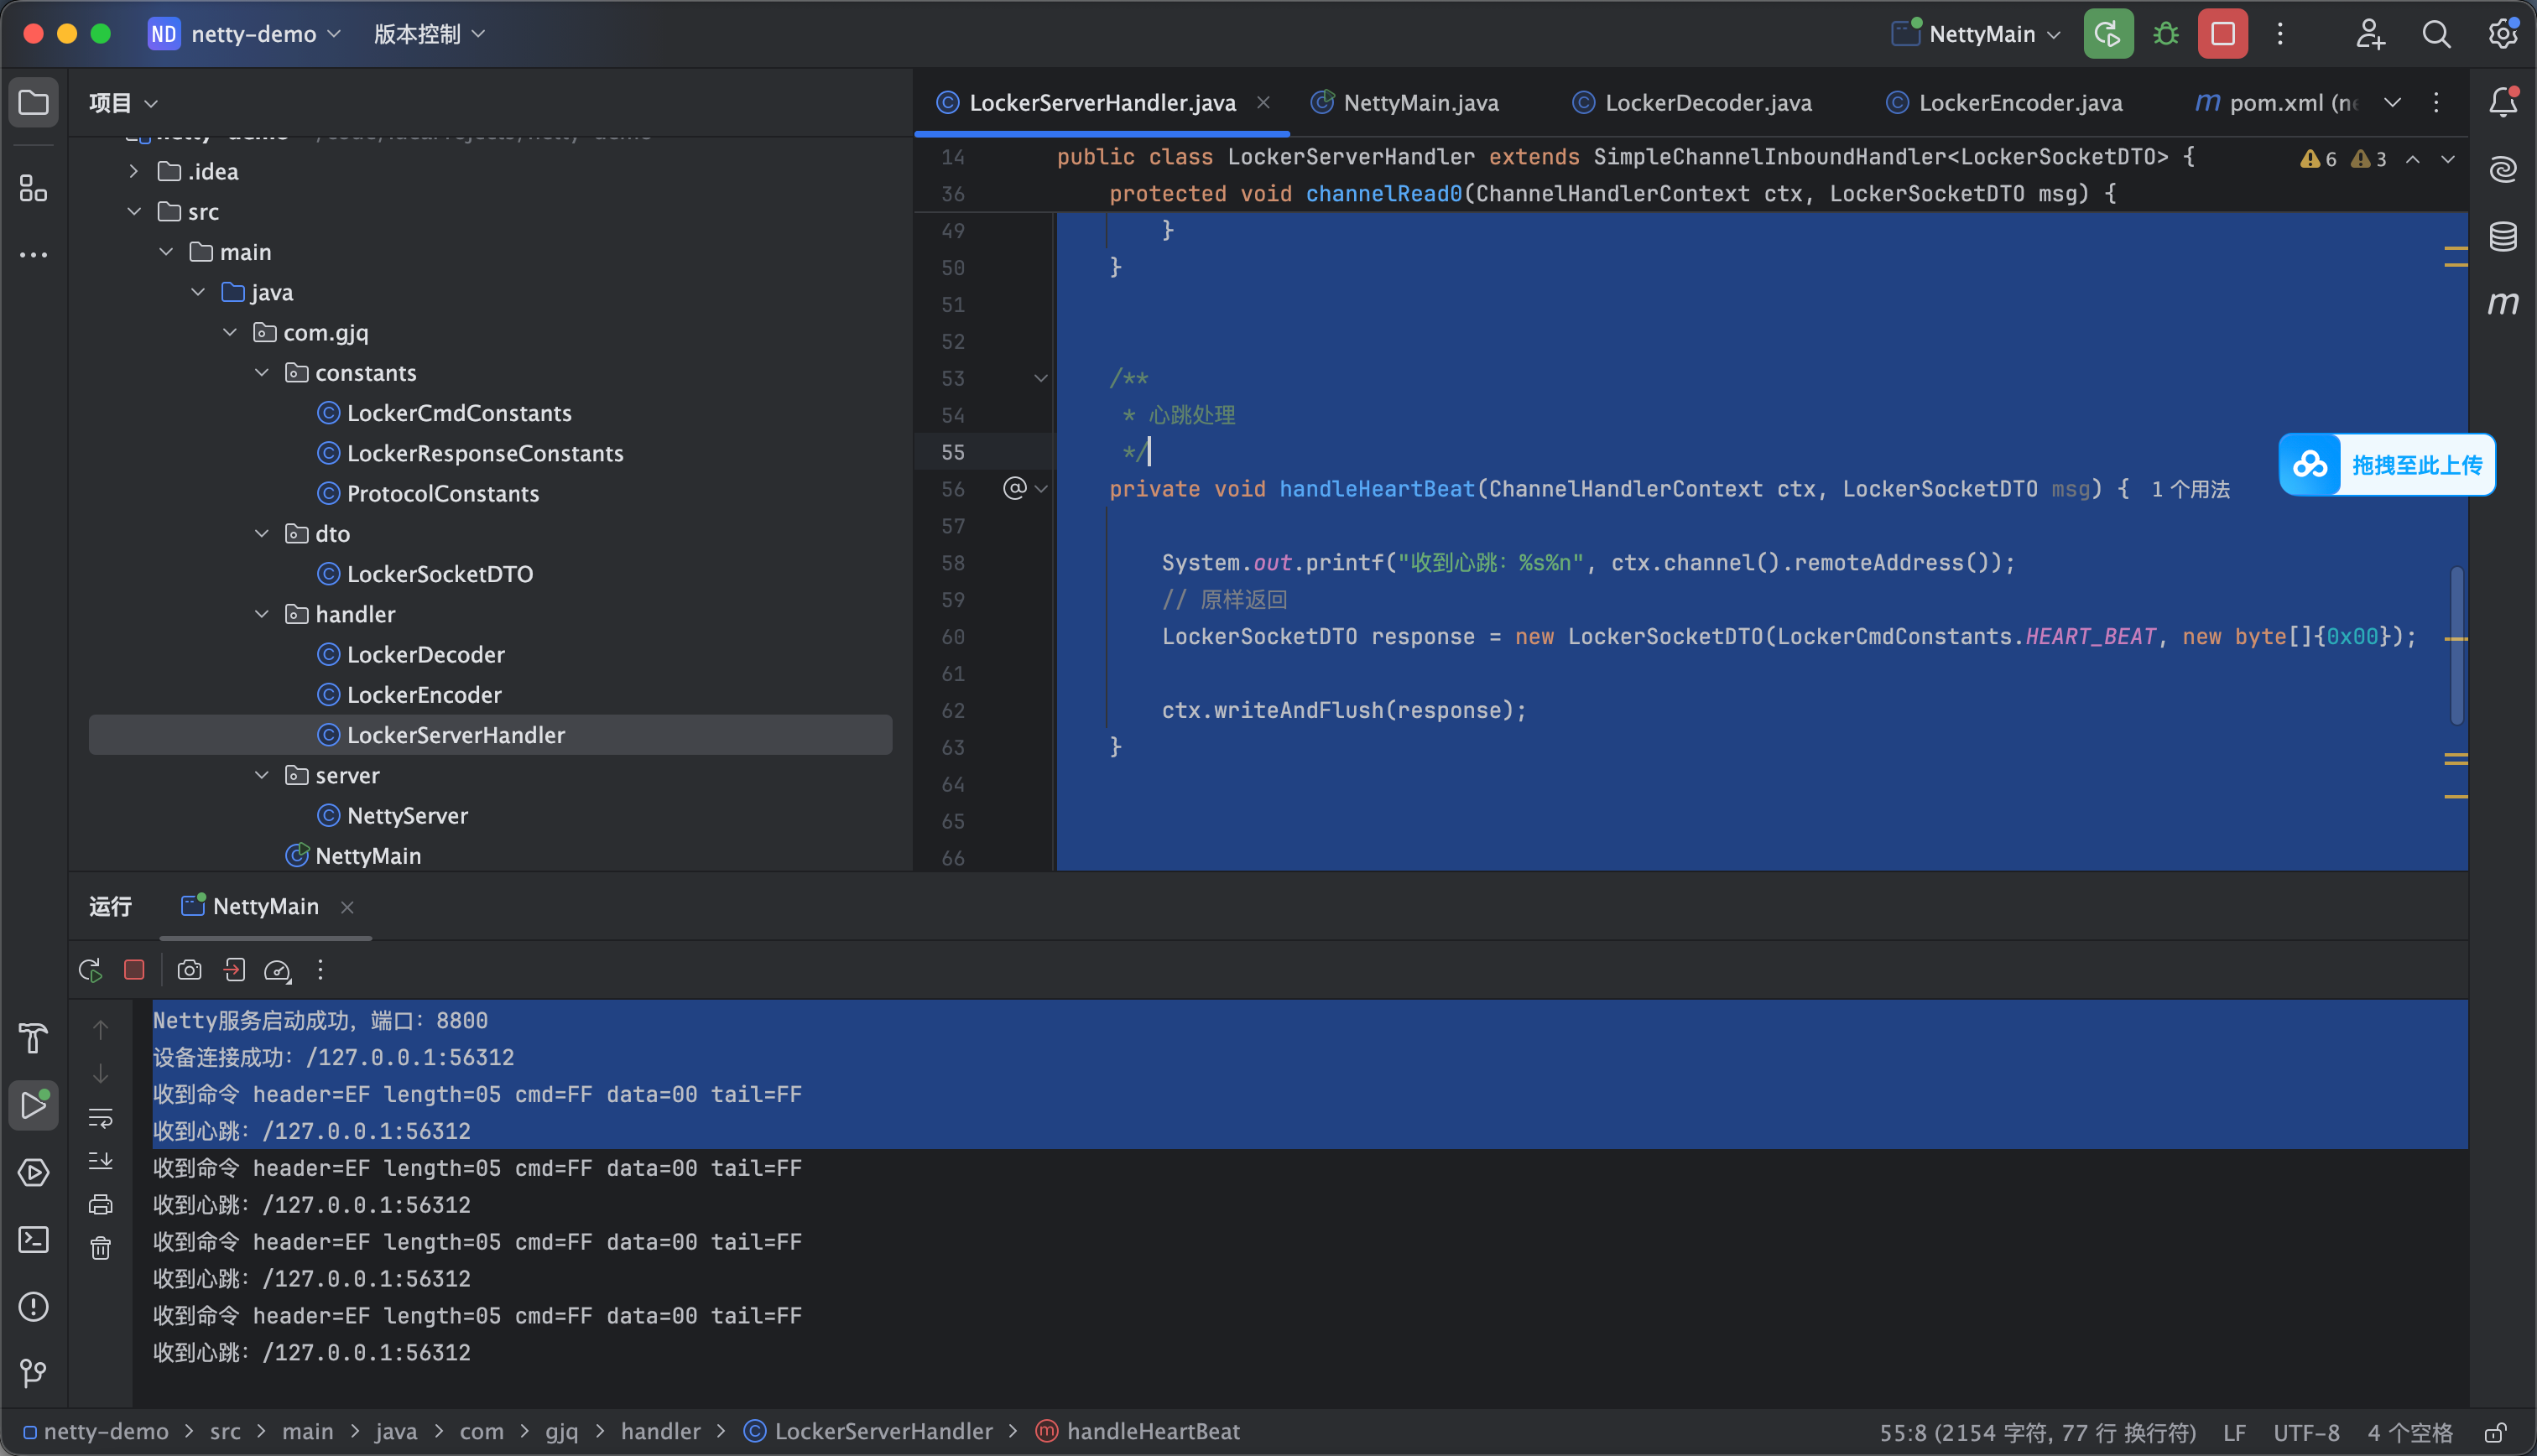
Task: Collapse the src folder
Action: 134,211
